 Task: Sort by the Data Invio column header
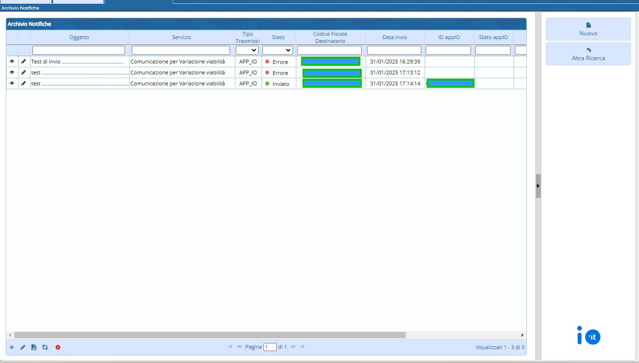395,37
